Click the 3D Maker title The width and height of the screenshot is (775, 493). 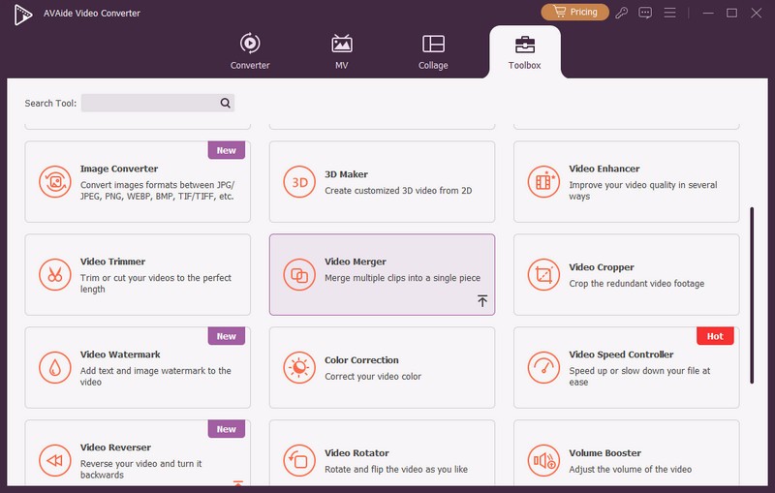point(346,174)
